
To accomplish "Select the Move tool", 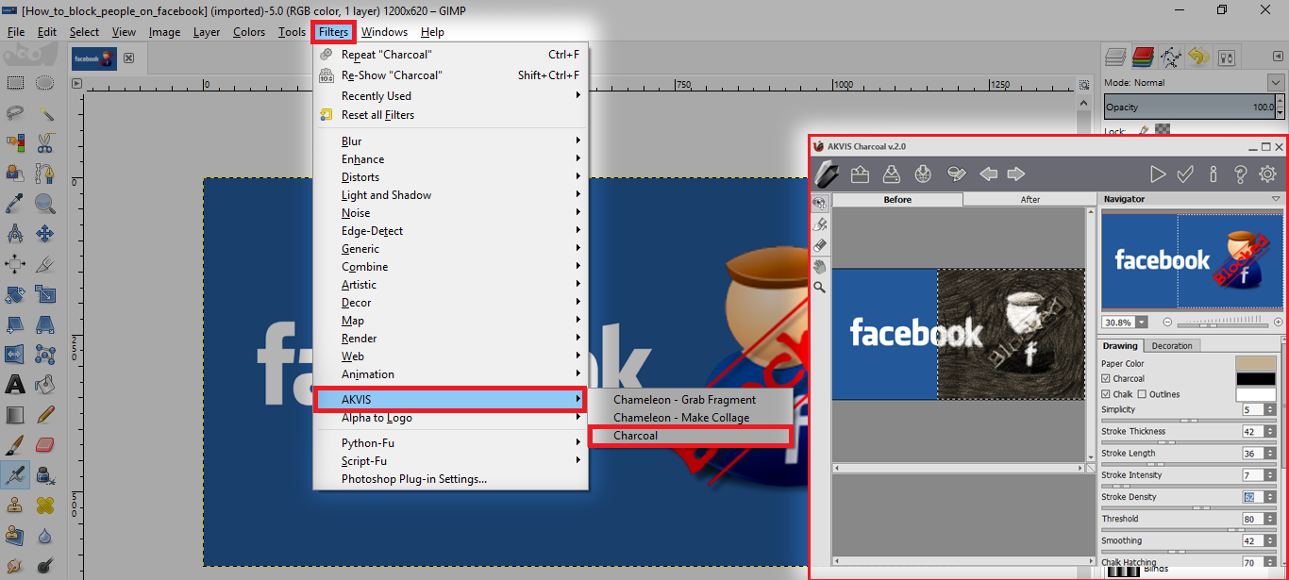I will [x=44, y=233].
